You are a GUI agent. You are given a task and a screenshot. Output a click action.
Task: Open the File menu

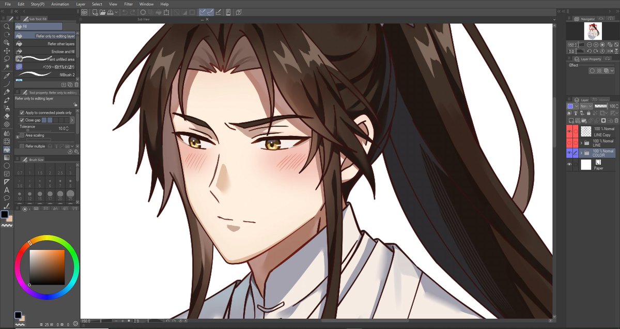pos(8,4)
